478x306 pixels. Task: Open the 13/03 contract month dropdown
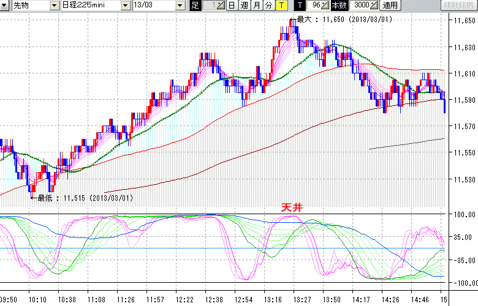[x=180, y=6]
